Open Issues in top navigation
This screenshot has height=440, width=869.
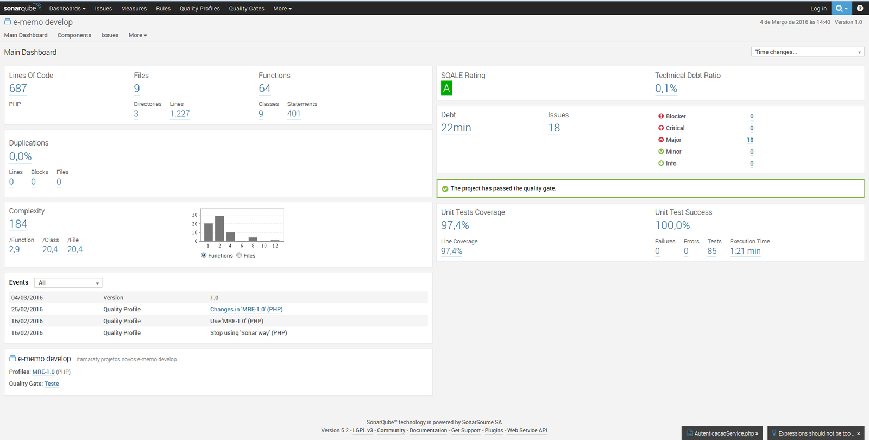click(103, 8)
